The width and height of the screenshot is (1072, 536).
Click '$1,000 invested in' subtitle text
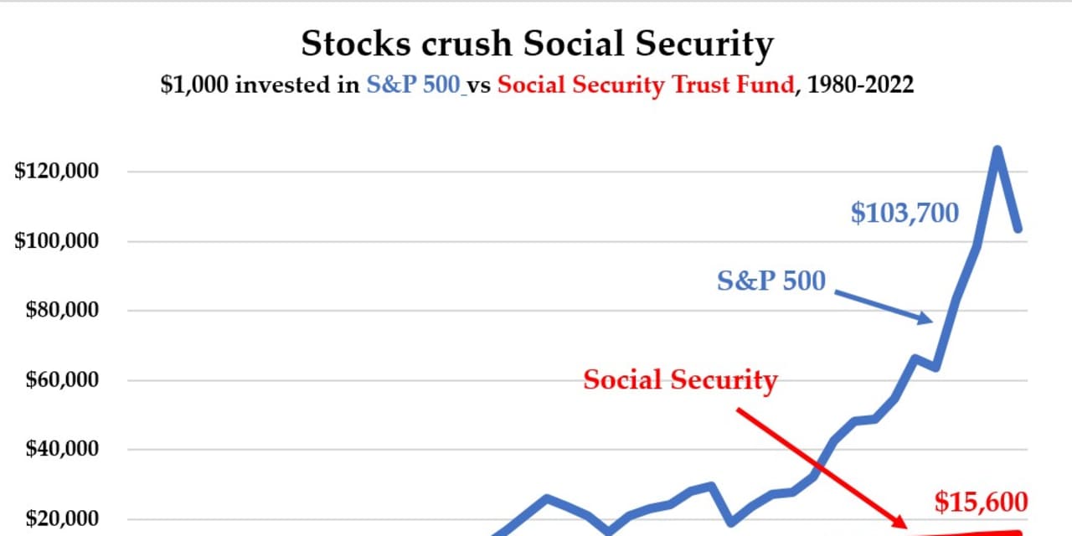coord(260,85)
